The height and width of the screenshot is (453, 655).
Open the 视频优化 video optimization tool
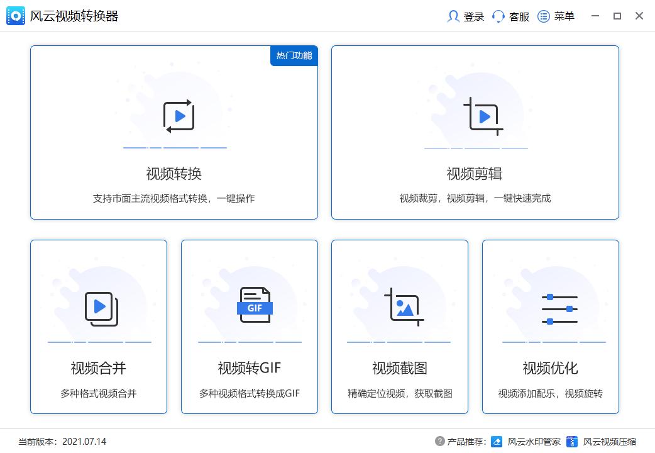pos(550,327)
